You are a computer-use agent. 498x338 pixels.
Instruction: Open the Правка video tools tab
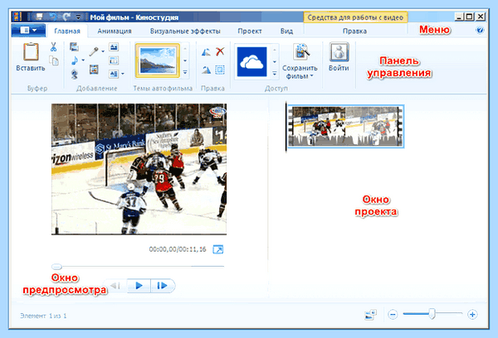[x=354, y=31]
